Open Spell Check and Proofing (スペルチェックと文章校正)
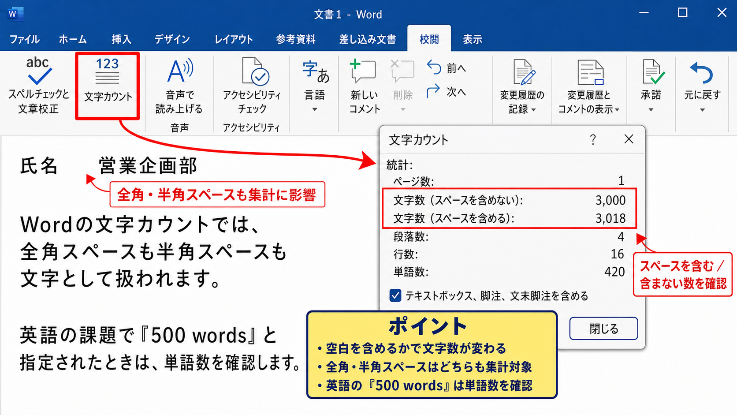The image size is (737, 415). pyautogui.click(x=38, y=86)
